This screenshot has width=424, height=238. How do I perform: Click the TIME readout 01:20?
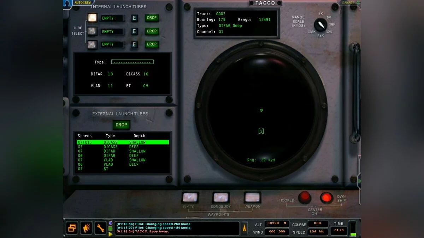(338, 231)
